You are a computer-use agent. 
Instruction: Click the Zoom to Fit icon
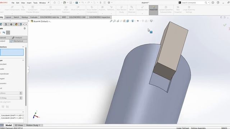(x=111, y=21)
